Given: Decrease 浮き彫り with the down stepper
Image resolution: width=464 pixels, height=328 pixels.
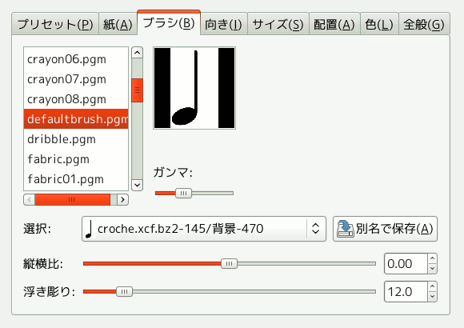Looking at the screenshot, I should point(432,297).
